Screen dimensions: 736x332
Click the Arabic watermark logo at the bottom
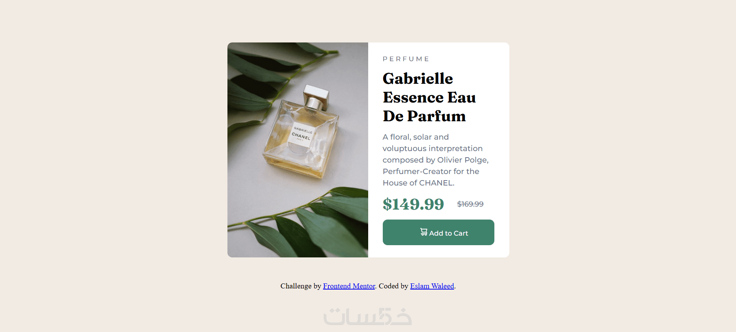pyautogui.click(x=367, y=317)
